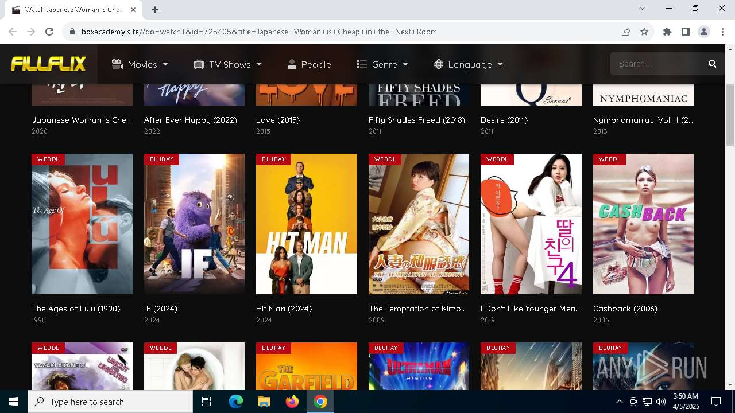Open the Ultraman Rising poster thumbnail

tap(419, 367)
